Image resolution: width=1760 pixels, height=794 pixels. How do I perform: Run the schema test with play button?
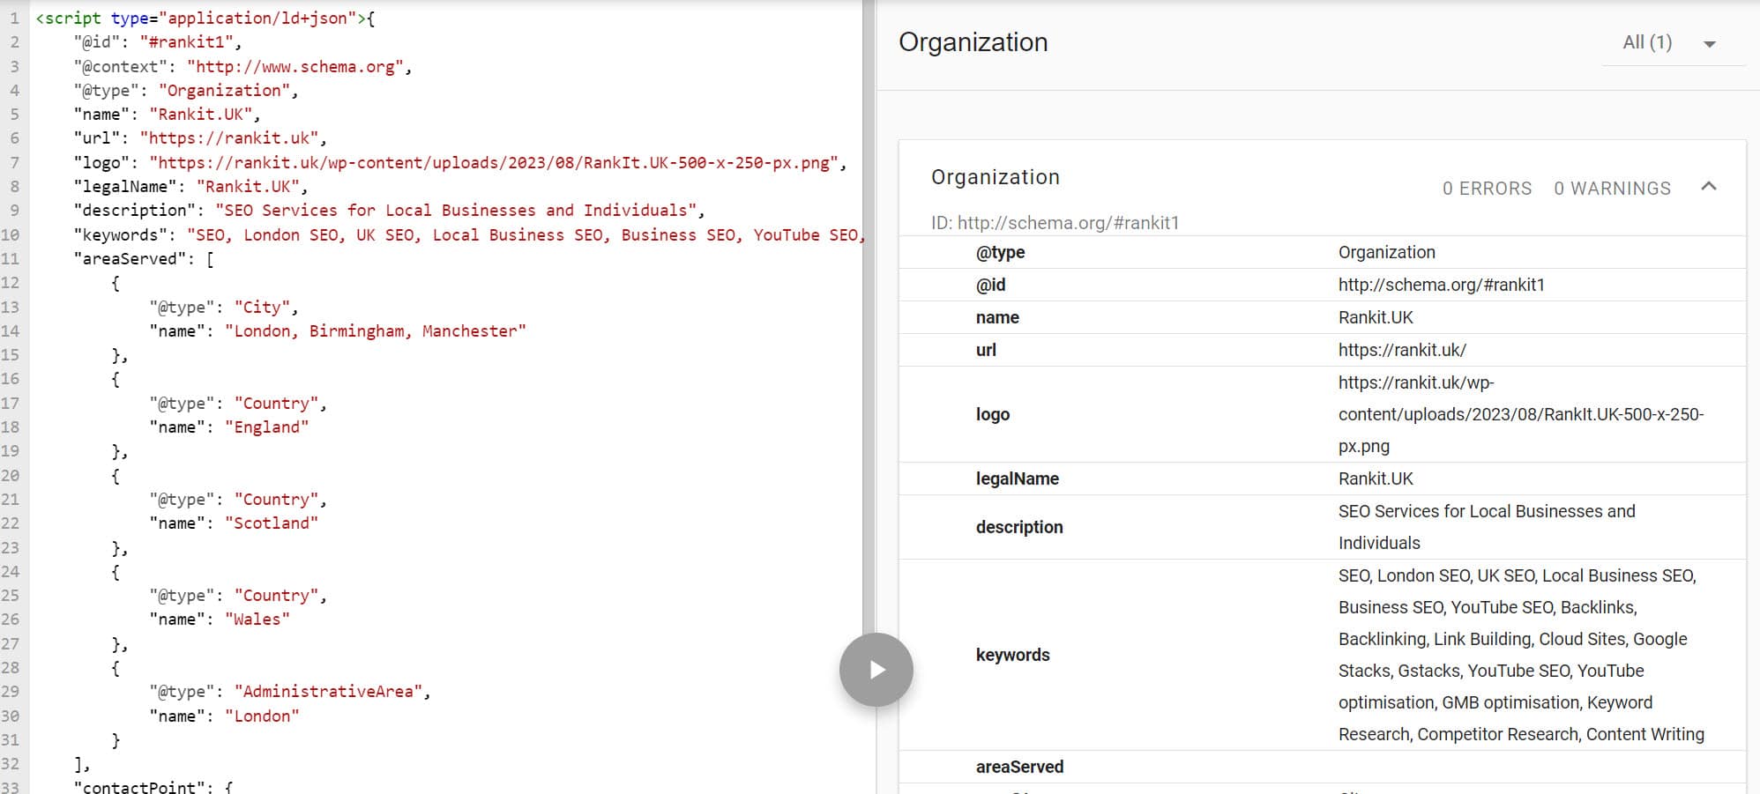876,670
